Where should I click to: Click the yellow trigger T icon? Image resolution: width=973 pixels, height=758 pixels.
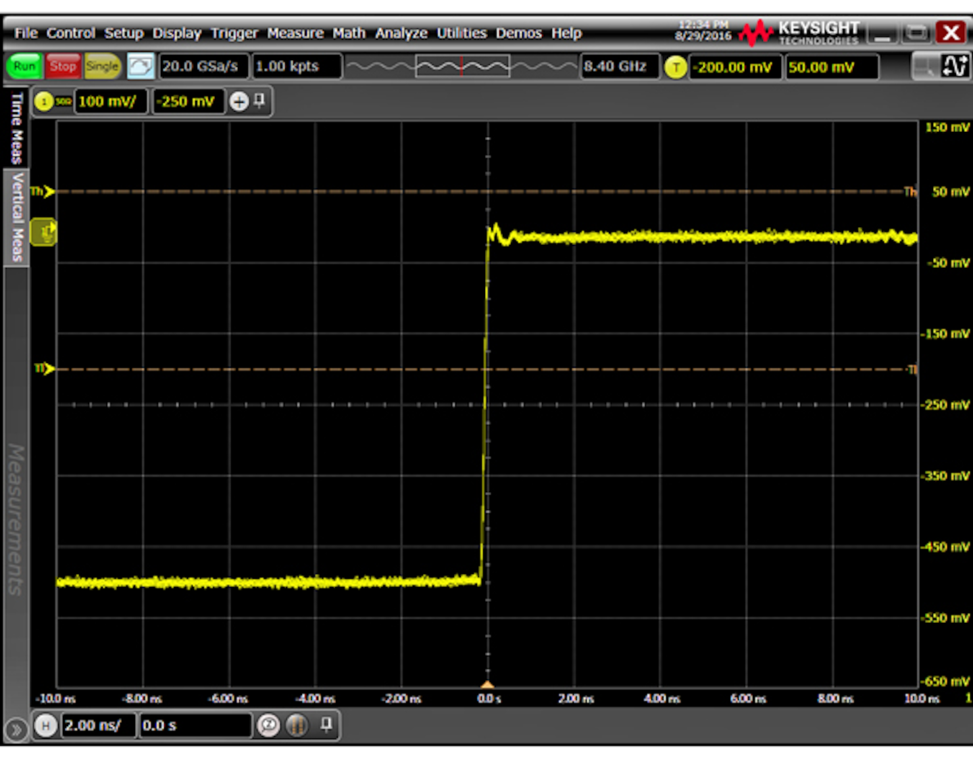coord(675,67)
